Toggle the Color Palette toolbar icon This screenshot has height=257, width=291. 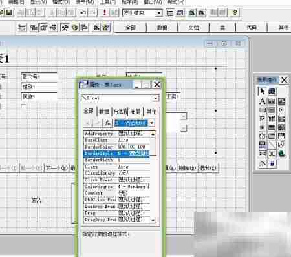pyautogui.click(x=74, y=28)
